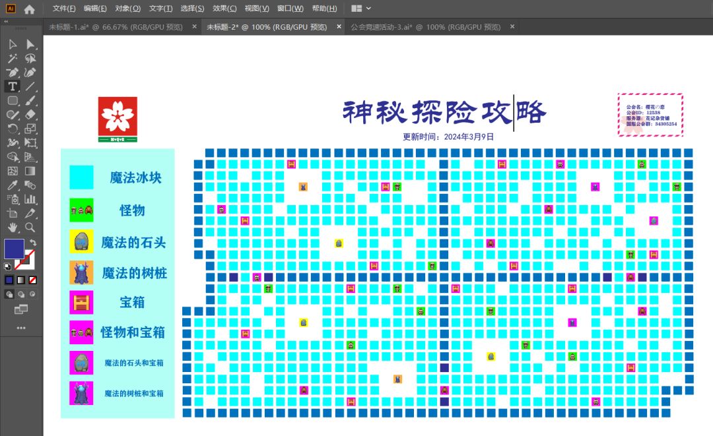This screenshot has height=436, width=713.
Task: Switch to 公会竞速活动-3.ai document tab
Action: [426, 27]
